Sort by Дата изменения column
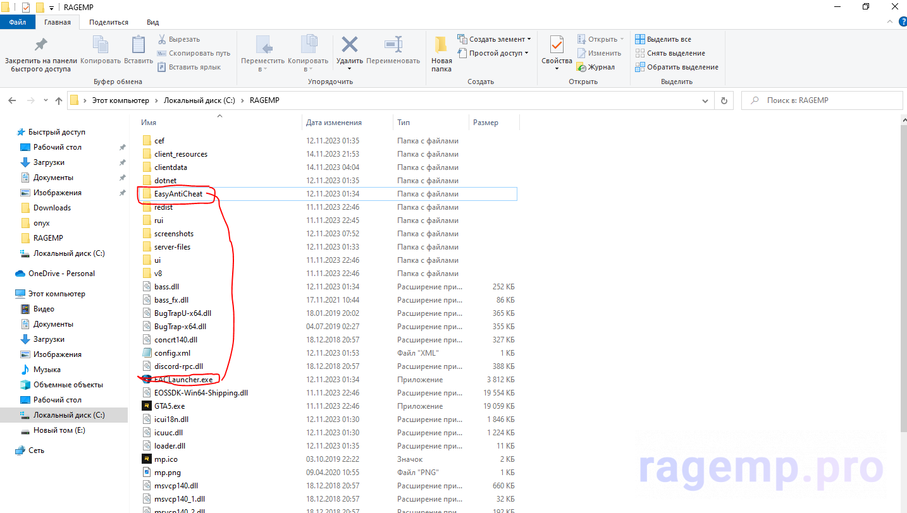The height and width of the screenshot is (513, 907). coord(349,123)
